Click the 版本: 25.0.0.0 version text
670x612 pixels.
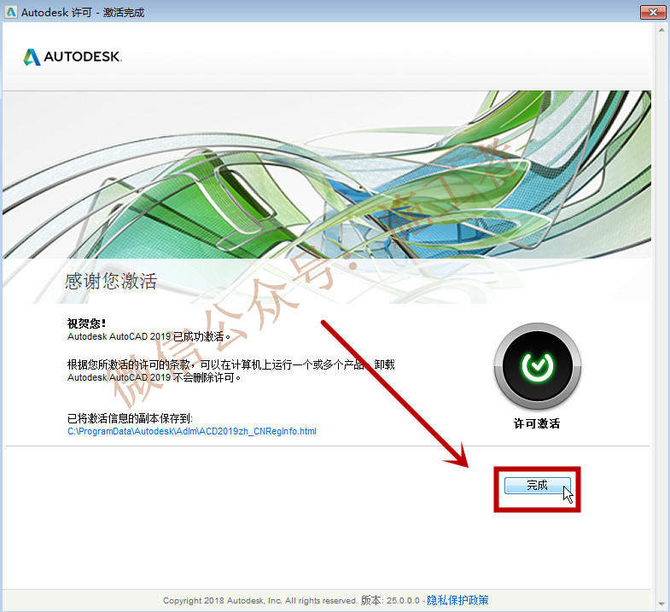(390, 600)
